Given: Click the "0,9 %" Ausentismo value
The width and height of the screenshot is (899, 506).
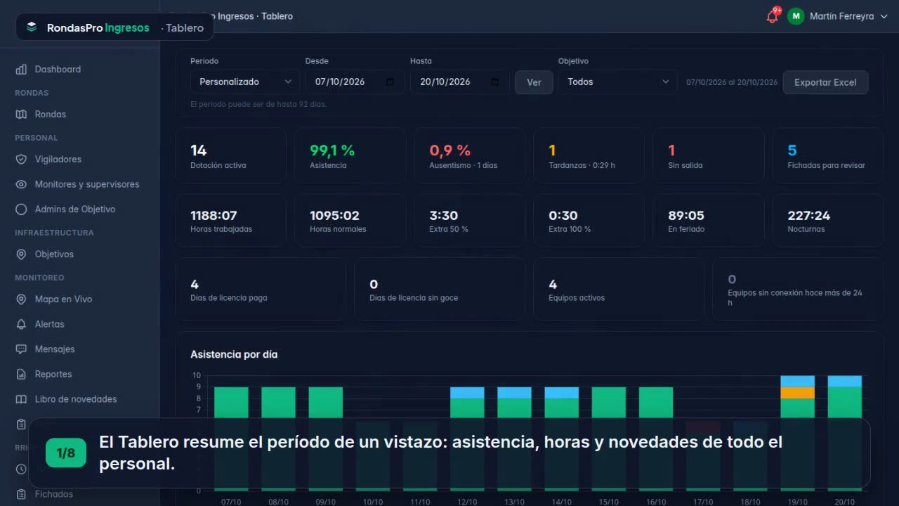Looking at the screenshot, I should [x=450, y=150].
